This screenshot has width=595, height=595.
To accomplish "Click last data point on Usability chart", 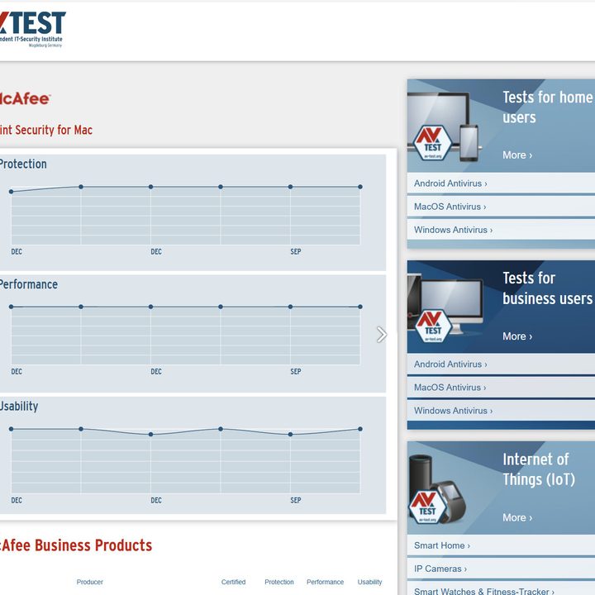I will 360,429.
